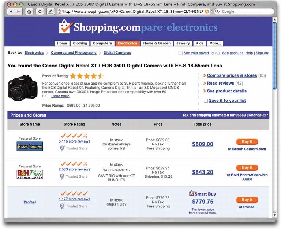Reload the page with the refresh icon

pos(40,11)
